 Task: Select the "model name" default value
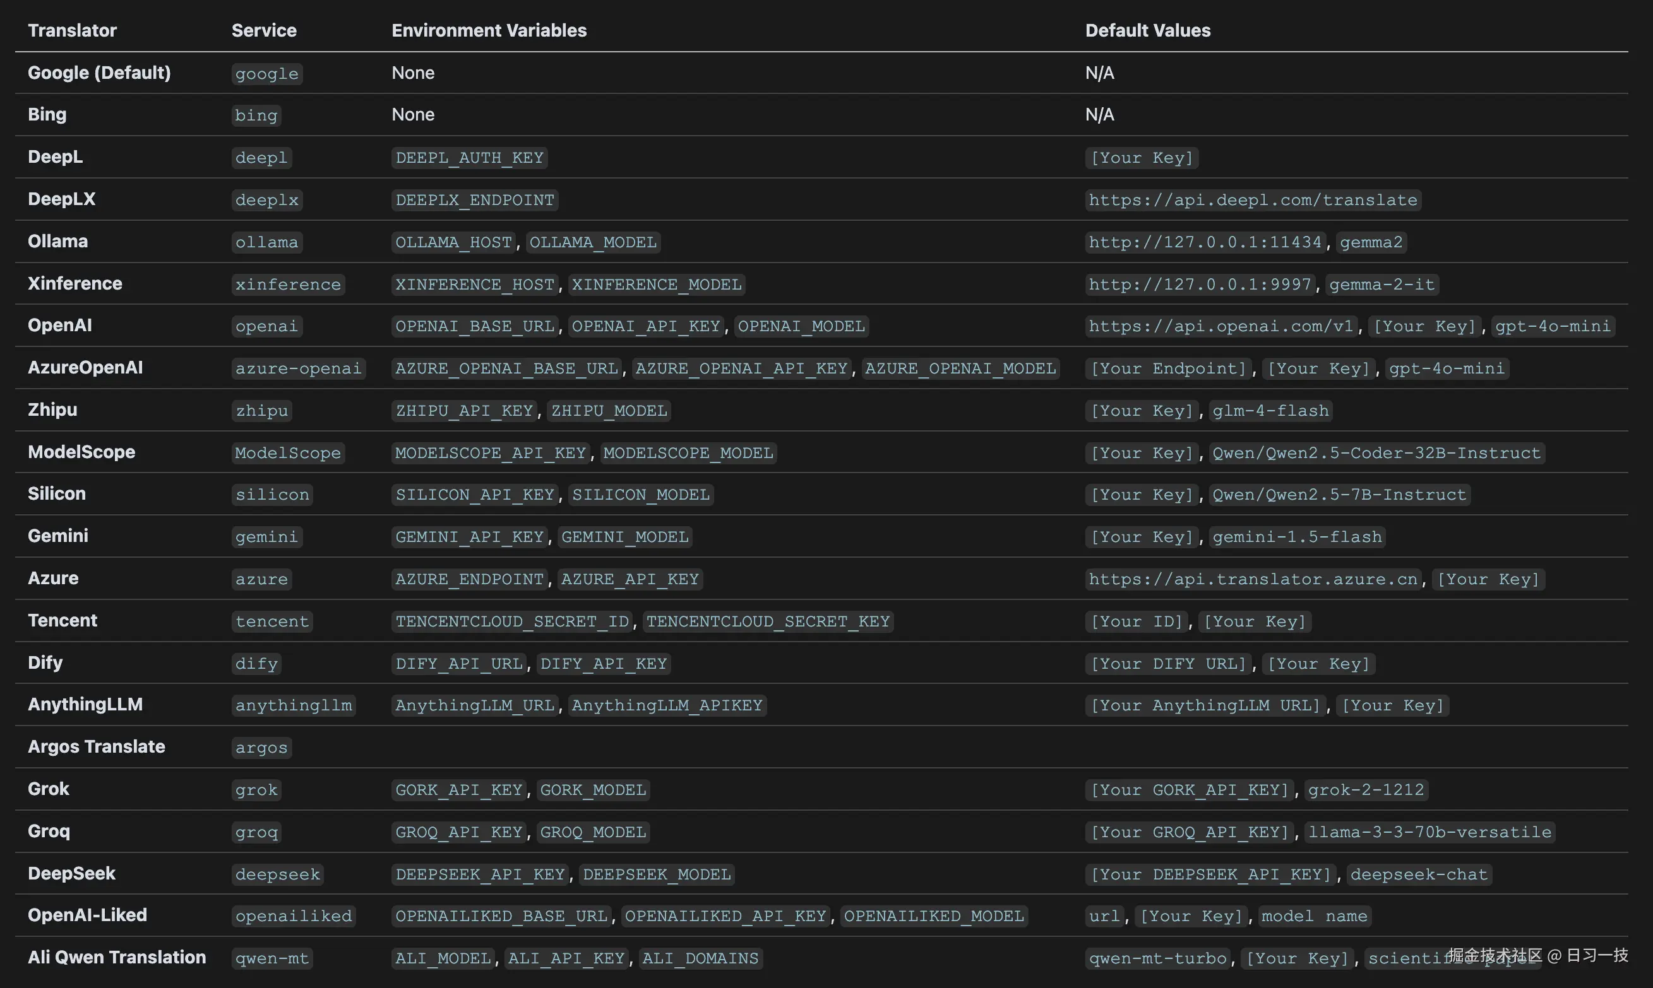click(x=1314, y=917)
